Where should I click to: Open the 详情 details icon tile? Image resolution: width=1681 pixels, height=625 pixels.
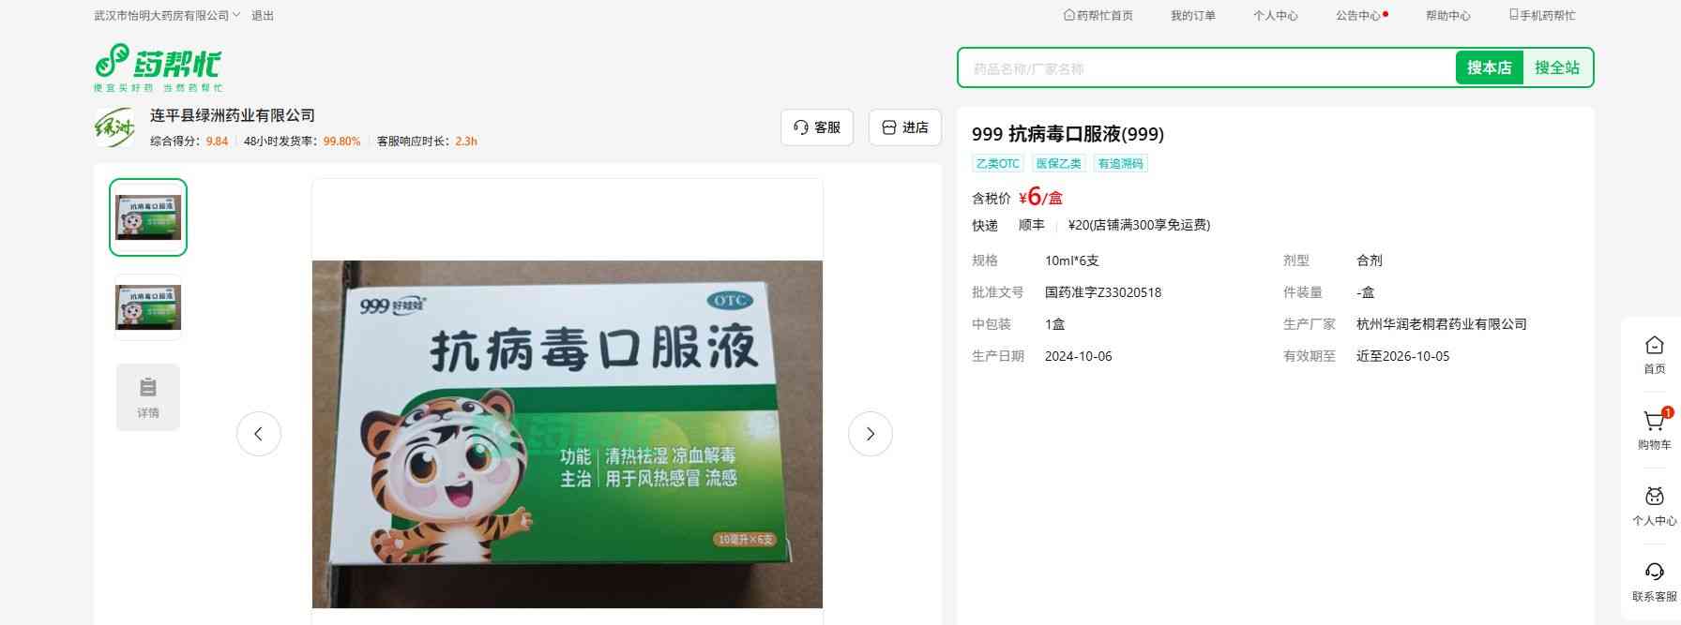(148, 397)
